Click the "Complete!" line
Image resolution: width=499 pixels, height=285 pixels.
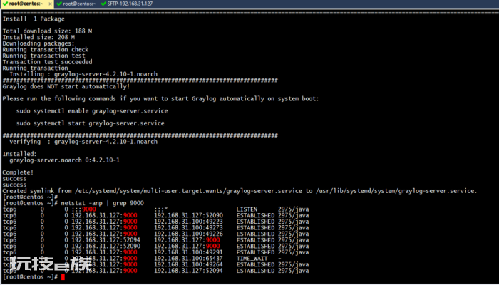18,172
